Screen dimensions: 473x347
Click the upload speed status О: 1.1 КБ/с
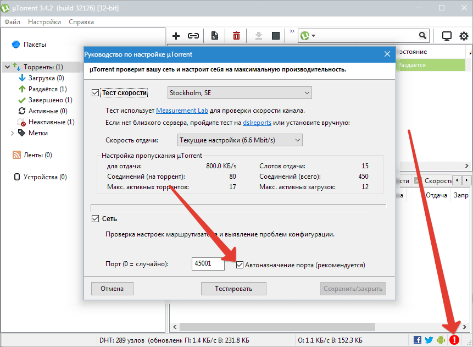point(330,340)
